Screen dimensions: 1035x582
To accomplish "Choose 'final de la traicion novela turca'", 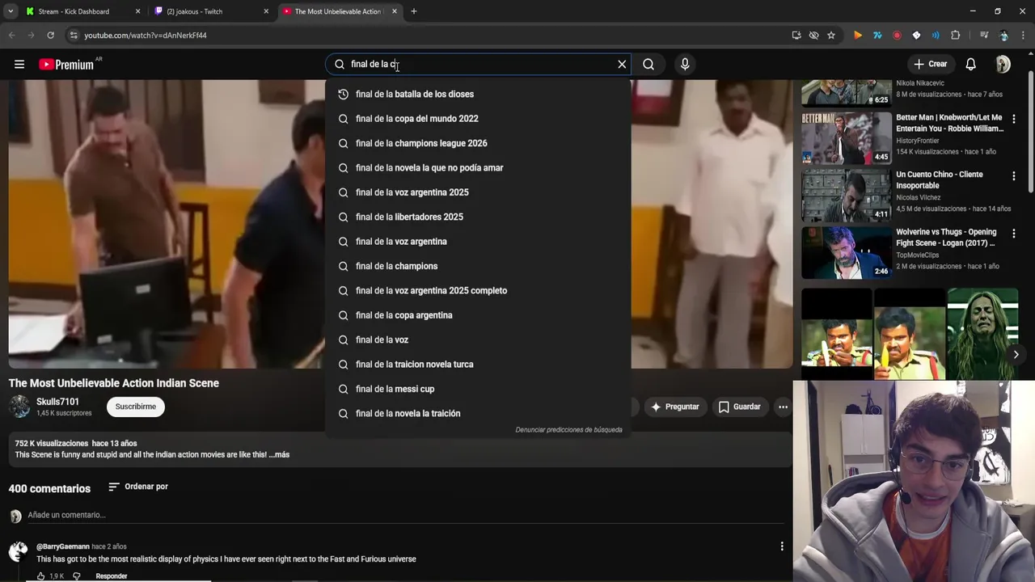I will pos(478,365).
